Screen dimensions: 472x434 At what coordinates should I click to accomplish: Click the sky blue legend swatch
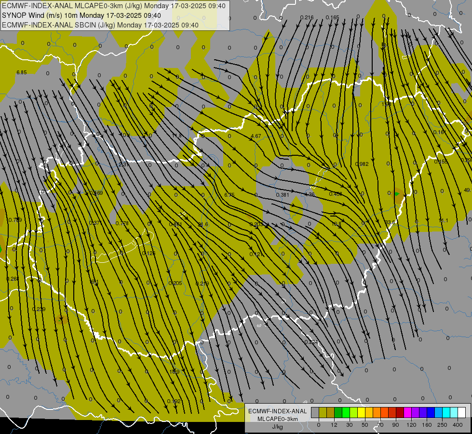pyautogui.click(x=439, y=412)
